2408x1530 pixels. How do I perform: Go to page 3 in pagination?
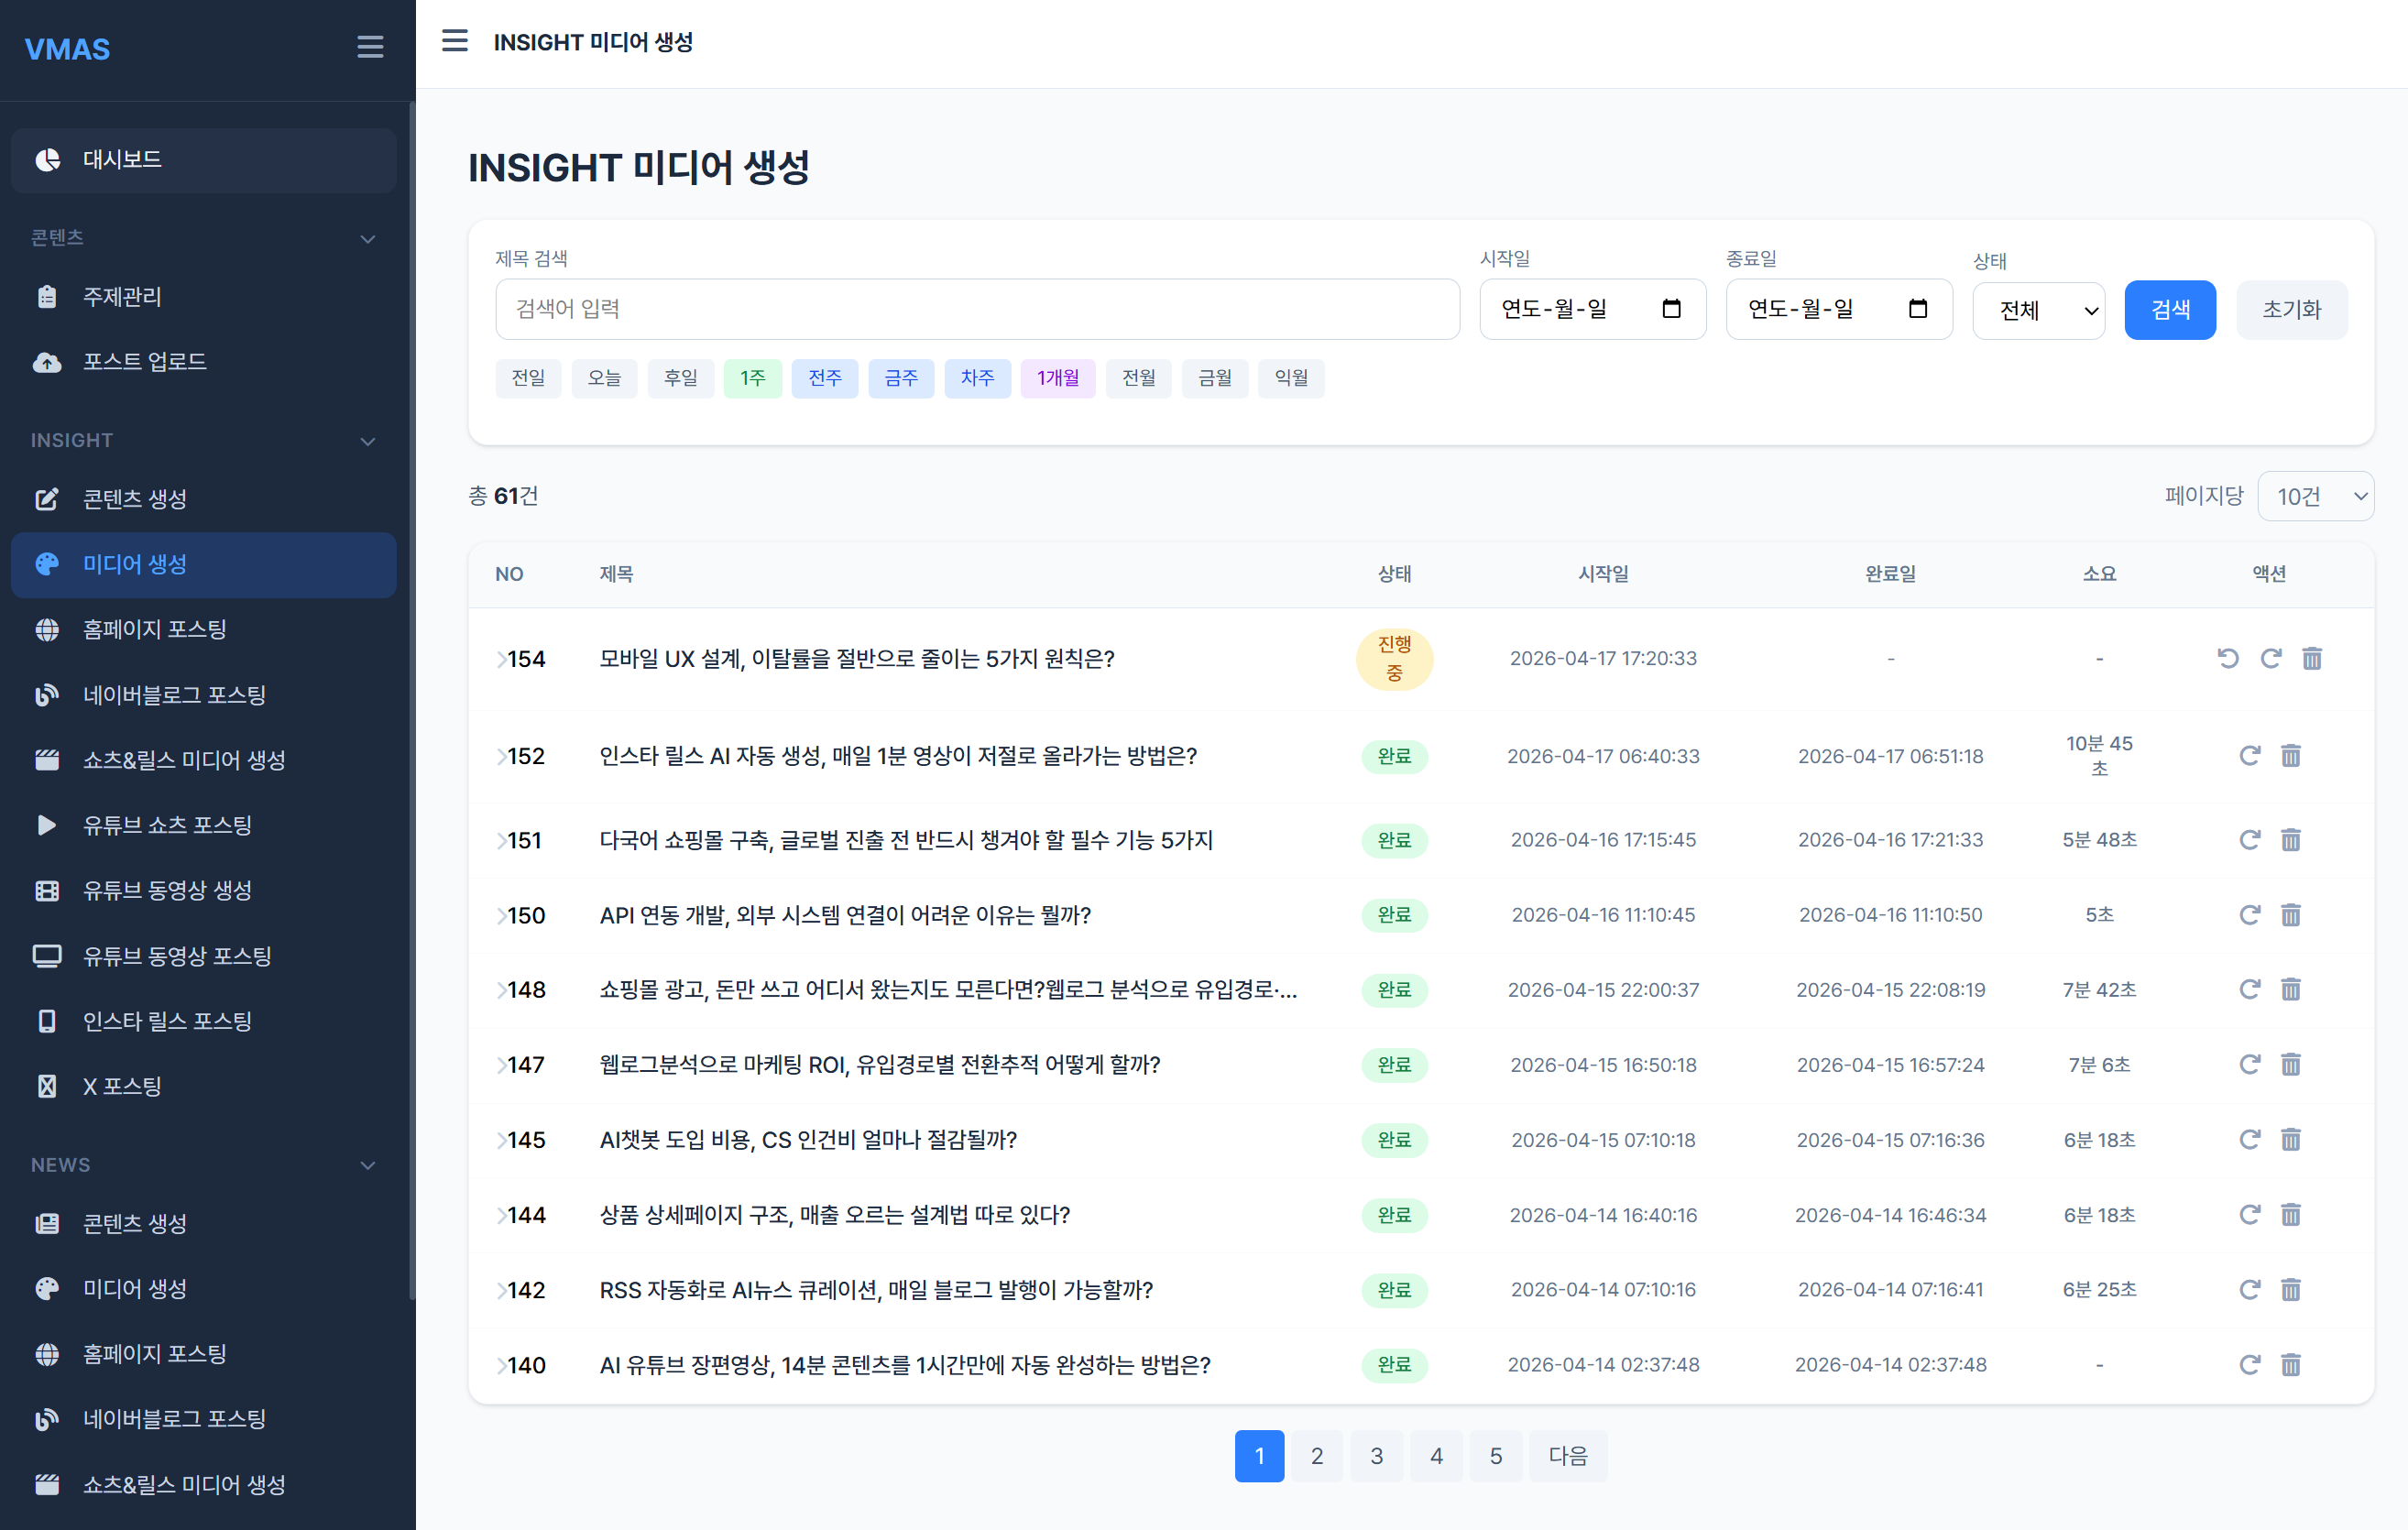point(1376,1456)
